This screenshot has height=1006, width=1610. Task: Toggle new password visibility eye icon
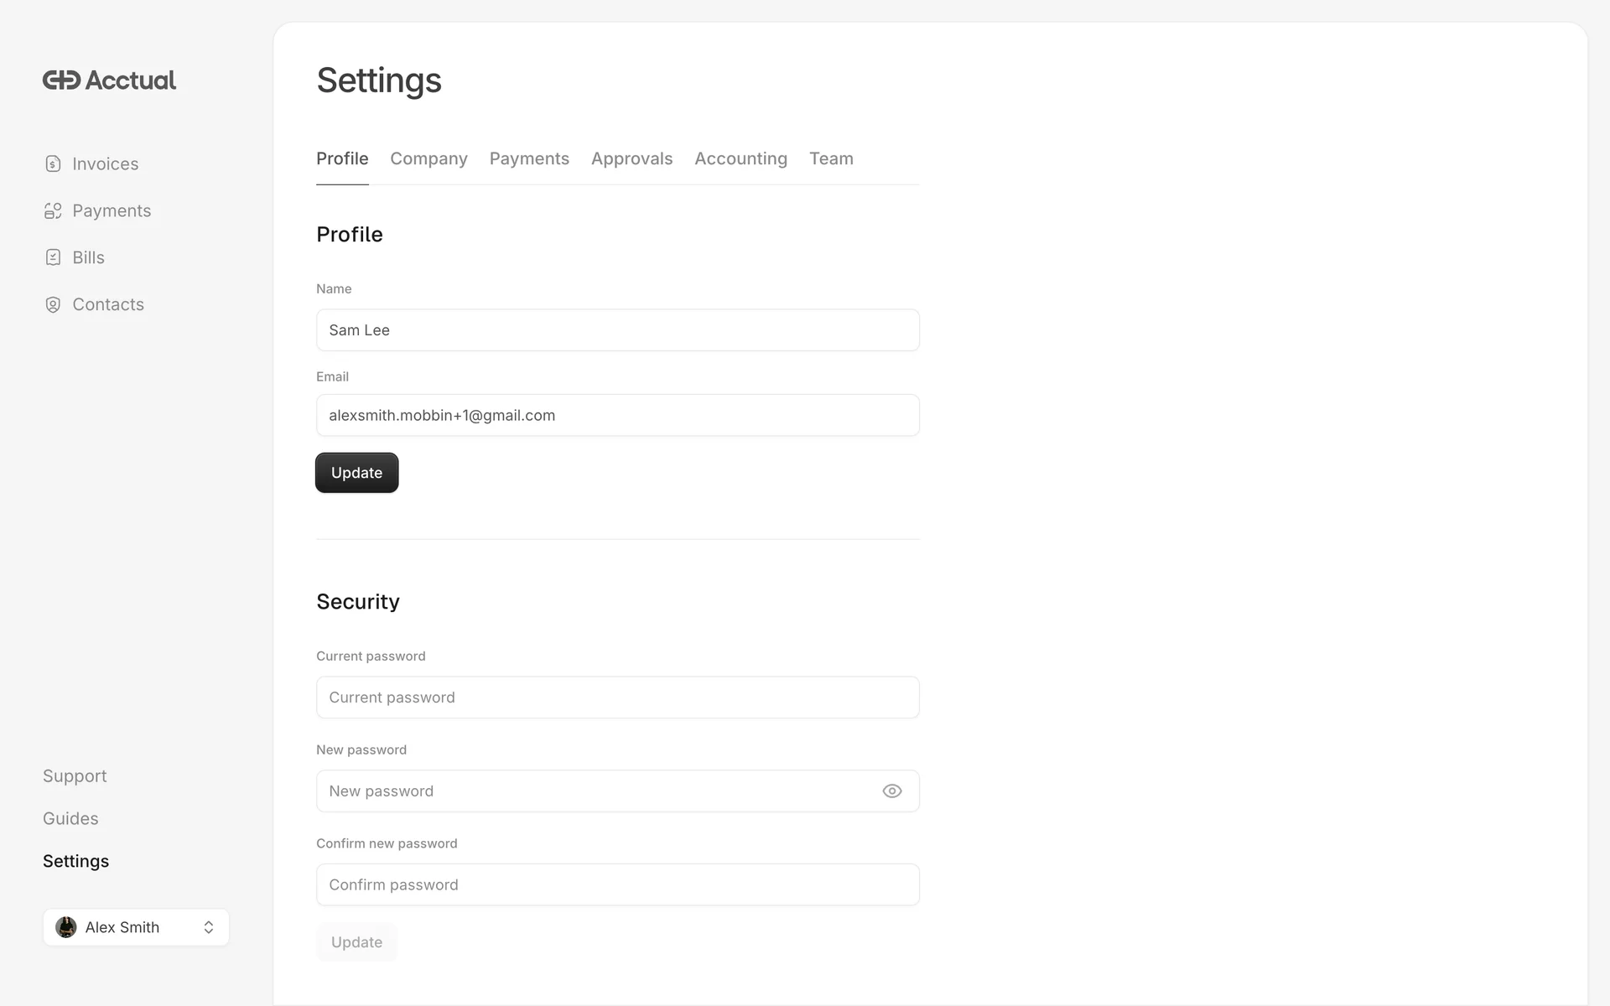click(x=892, y=791)
